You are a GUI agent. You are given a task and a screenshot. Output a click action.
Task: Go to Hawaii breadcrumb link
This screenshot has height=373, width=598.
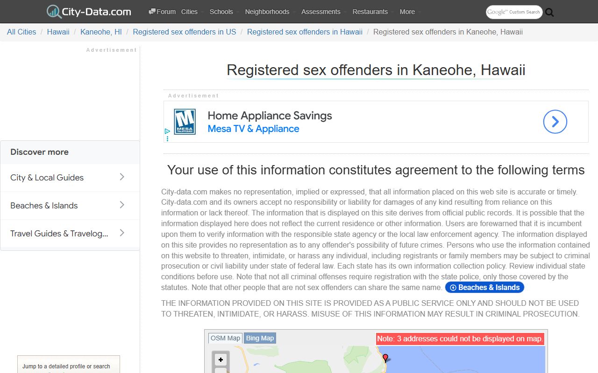(58, 32)
